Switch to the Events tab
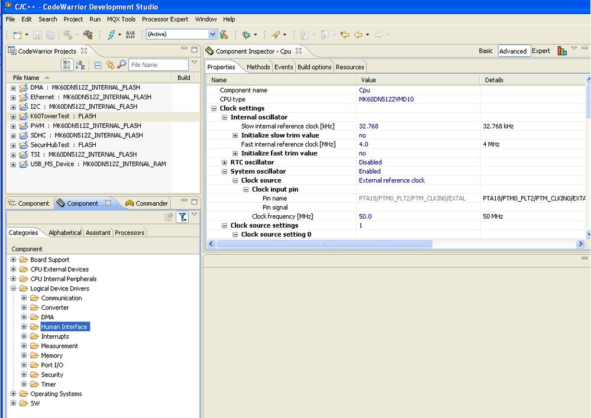The height and width of the screenshot is (418, 591). (283, 67)
